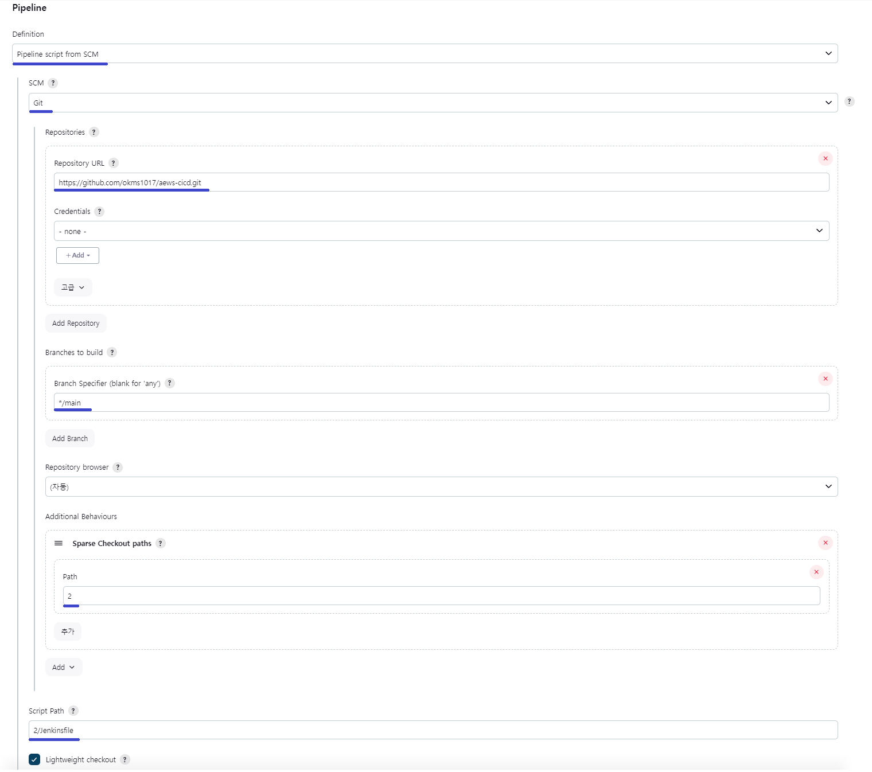Focus the Repository URL field
872x772 pixels.
(441, 182)
